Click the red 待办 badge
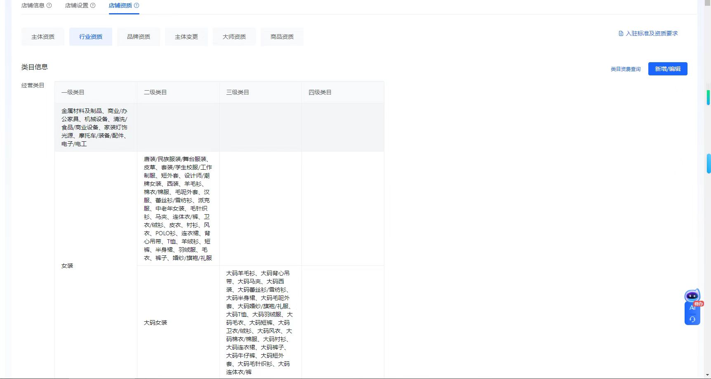 coord(699,304)
